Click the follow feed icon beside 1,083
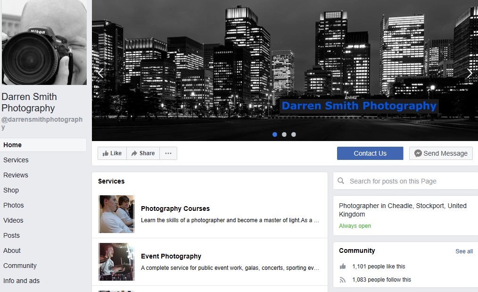478x292 pixels. pyautogui.click(x=343, y=280)
